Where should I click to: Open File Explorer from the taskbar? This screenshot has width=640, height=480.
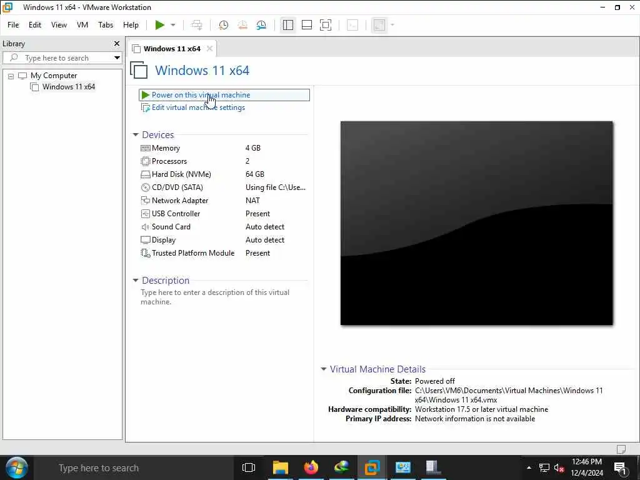coord(281,467)
